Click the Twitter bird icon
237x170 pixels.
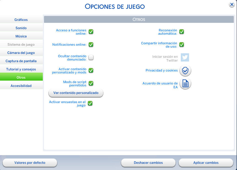[185, 57]
